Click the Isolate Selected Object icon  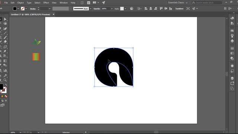pos(188,9)
